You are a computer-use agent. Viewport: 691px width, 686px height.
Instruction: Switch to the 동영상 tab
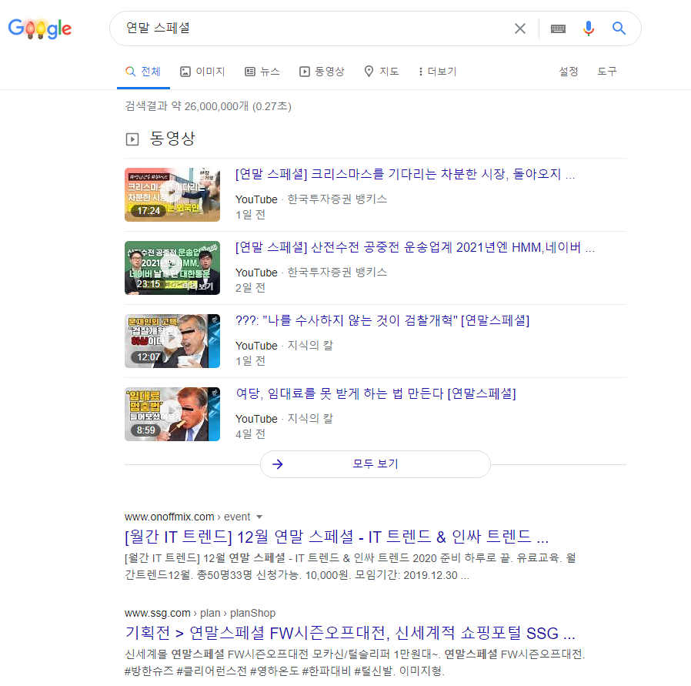322,72
